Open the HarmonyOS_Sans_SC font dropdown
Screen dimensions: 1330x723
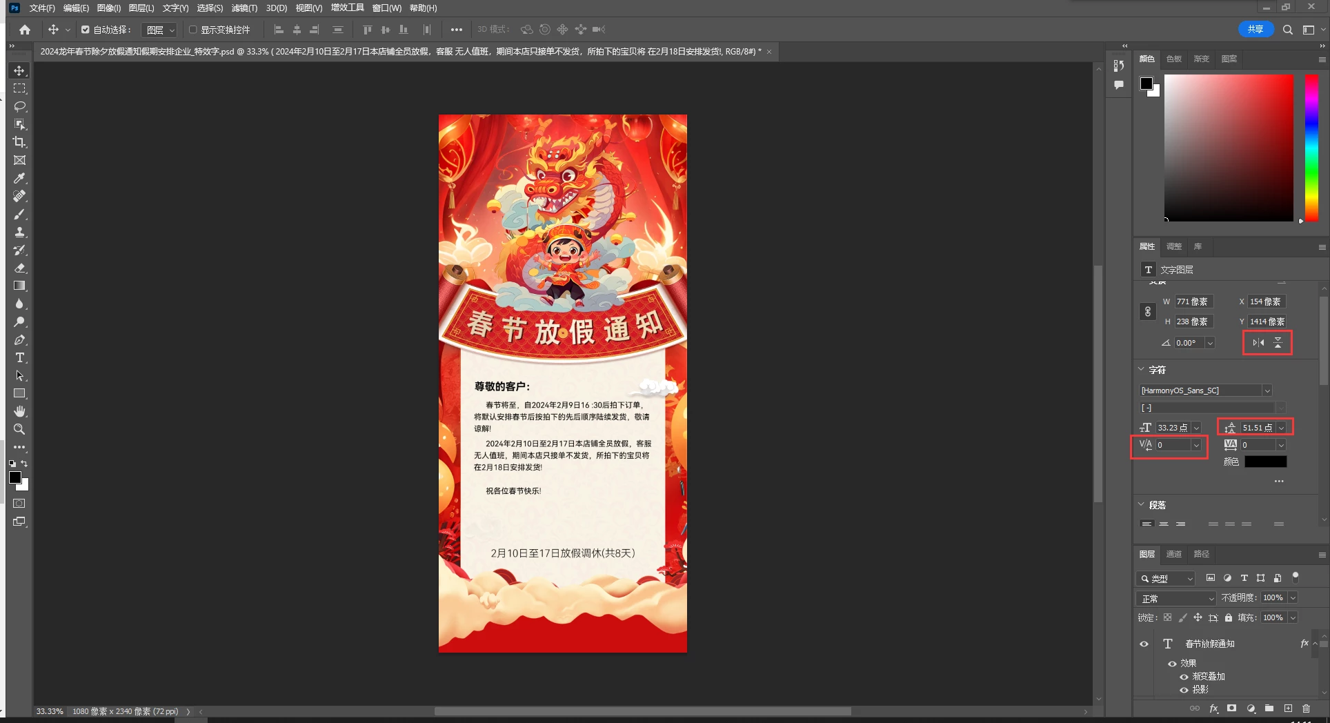click(1267, 390)
